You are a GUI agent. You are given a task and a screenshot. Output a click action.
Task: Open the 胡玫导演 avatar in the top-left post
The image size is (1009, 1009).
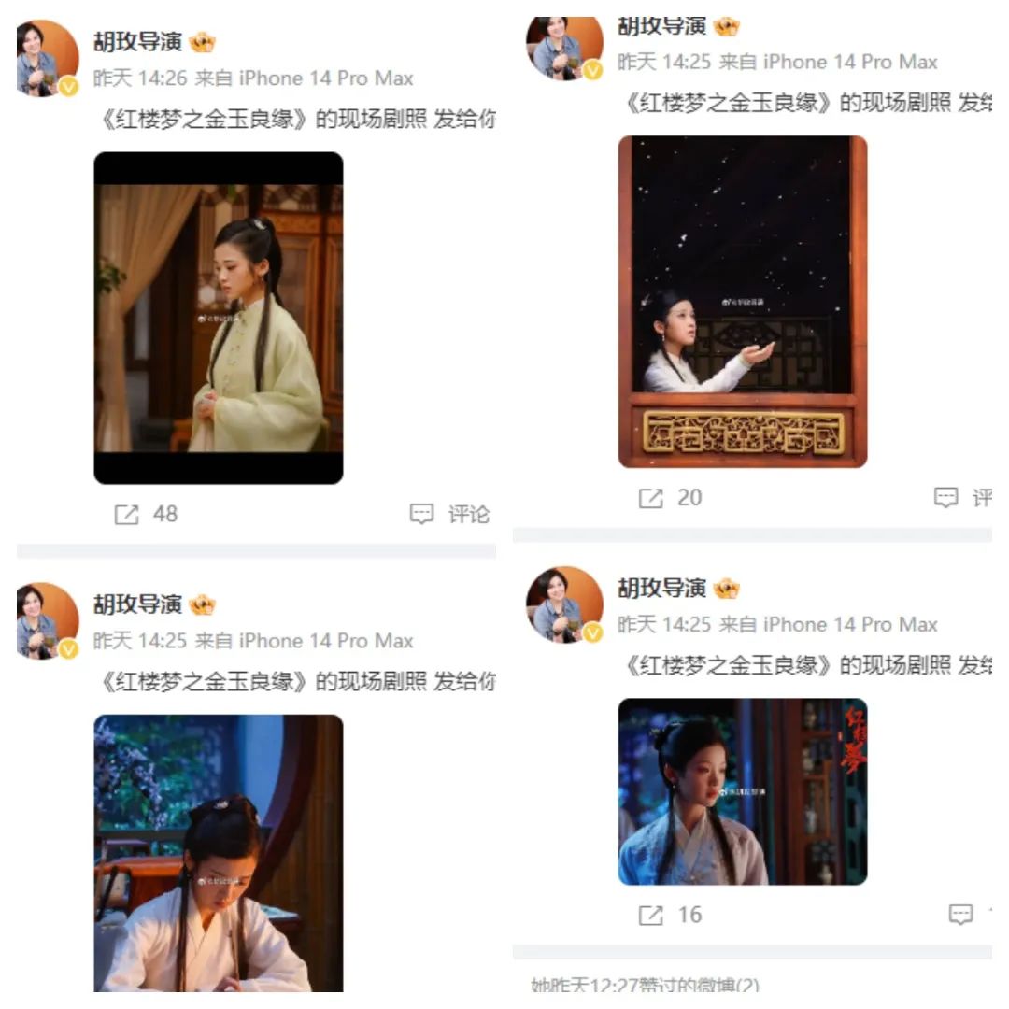(x=48, y=58)
